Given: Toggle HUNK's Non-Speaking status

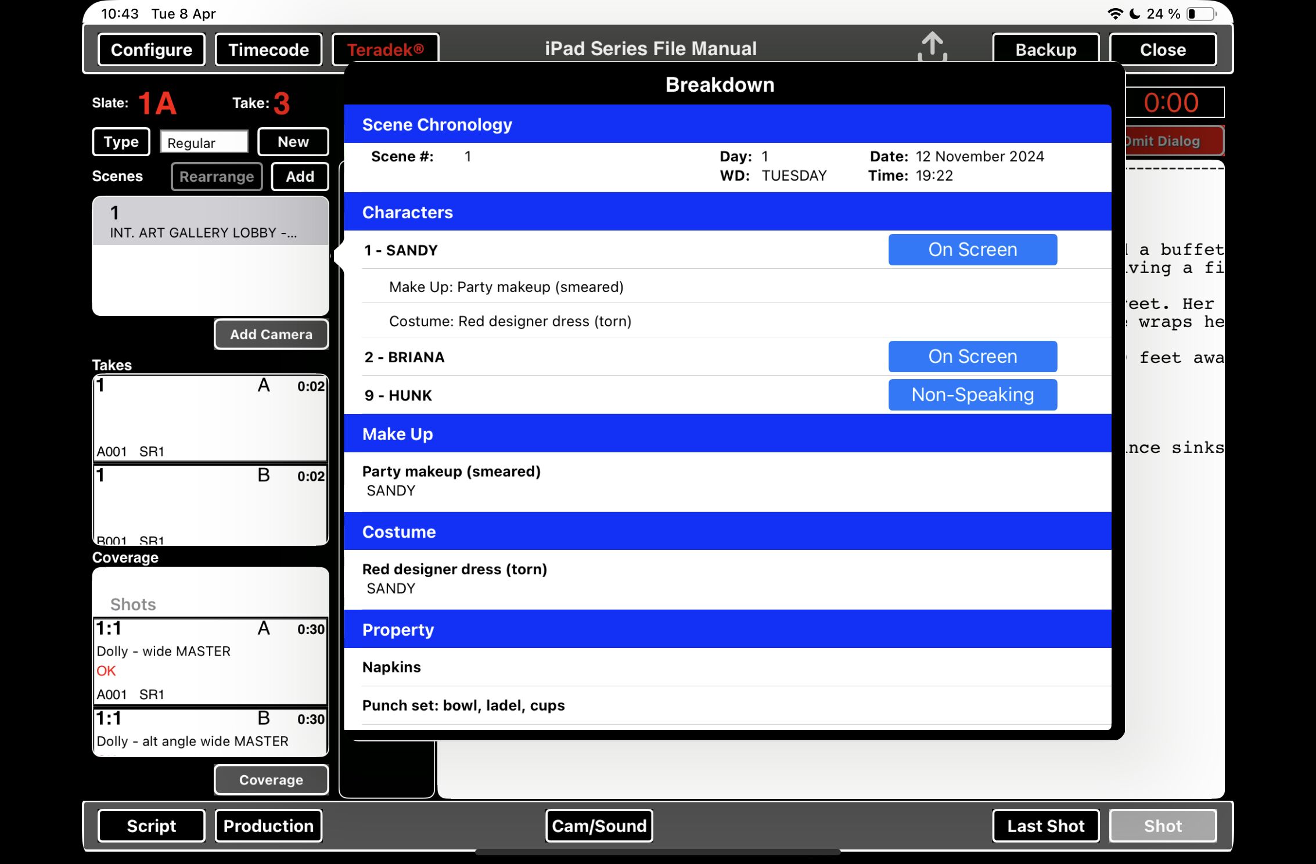Looking at the screenshot, I should (x=972, y=395).
